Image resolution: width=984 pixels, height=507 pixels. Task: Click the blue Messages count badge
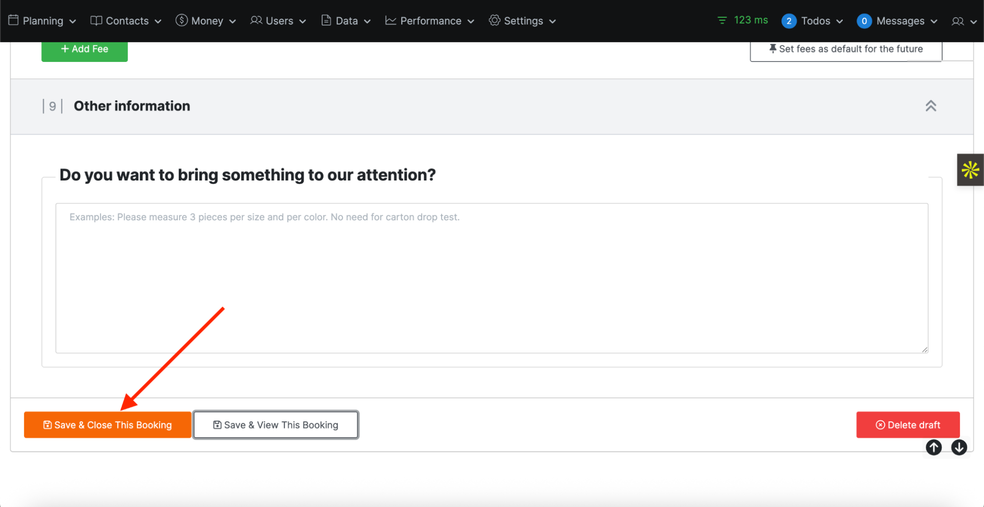point(864,21)
